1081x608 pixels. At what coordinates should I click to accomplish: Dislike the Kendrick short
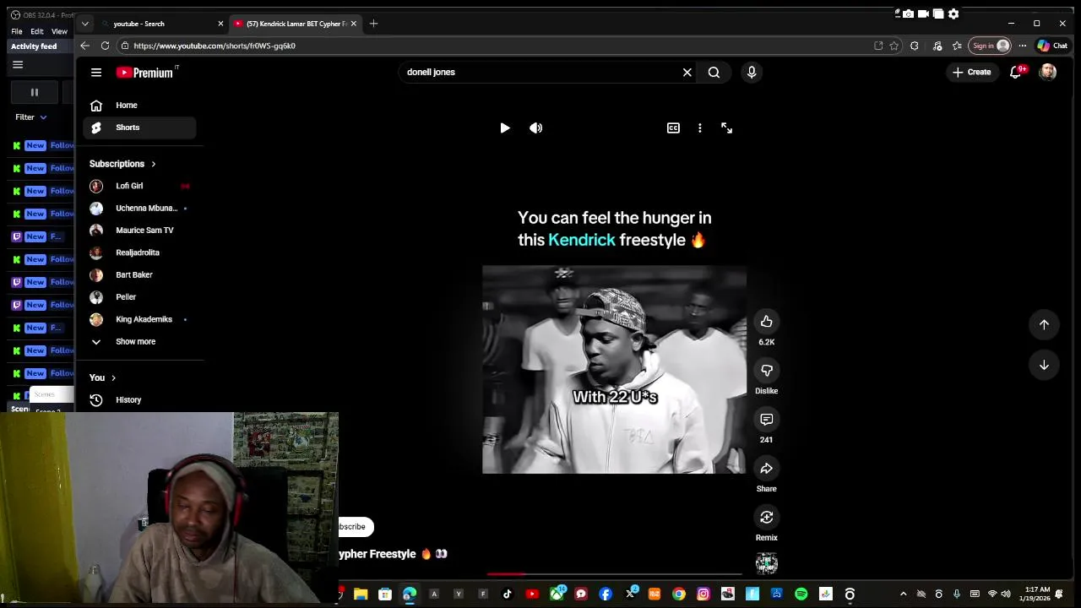click(766, 371)
